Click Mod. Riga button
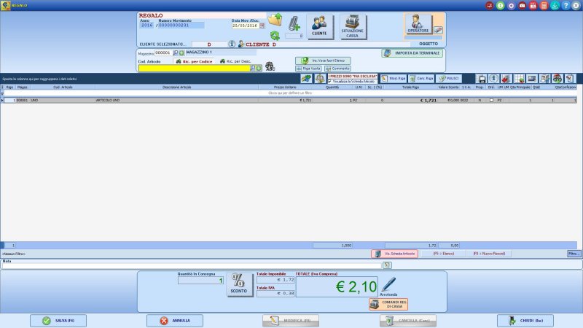The width and height of the screenshot is (583, 328). pos(393,79)
